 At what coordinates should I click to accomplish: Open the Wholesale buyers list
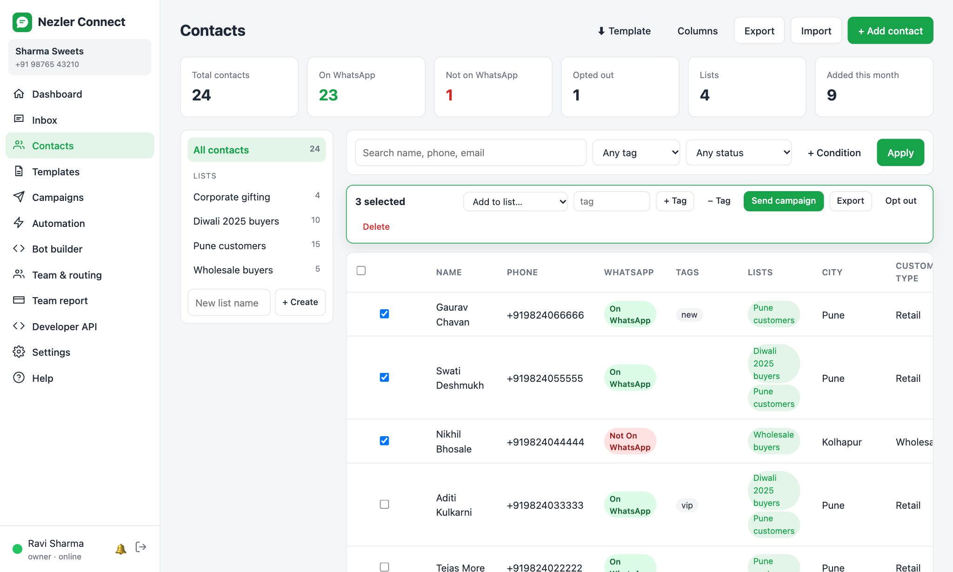[x=256, y=270]
